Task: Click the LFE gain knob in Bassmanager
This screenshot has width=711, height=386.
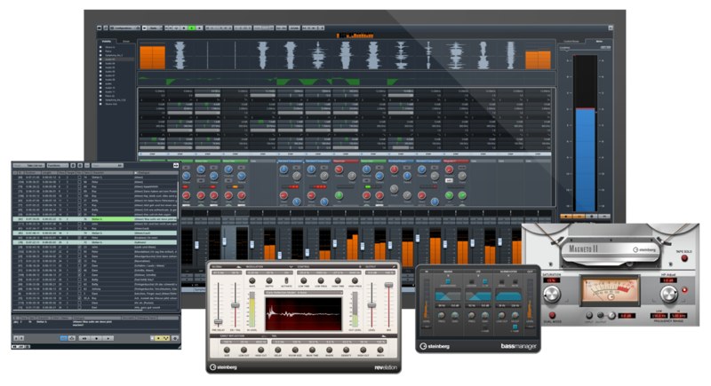Action: [484, 315]
